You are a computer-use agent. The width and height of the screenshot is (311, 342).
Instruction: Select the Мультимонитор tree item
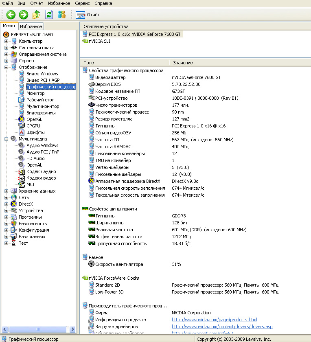click(x=43, y=106)
